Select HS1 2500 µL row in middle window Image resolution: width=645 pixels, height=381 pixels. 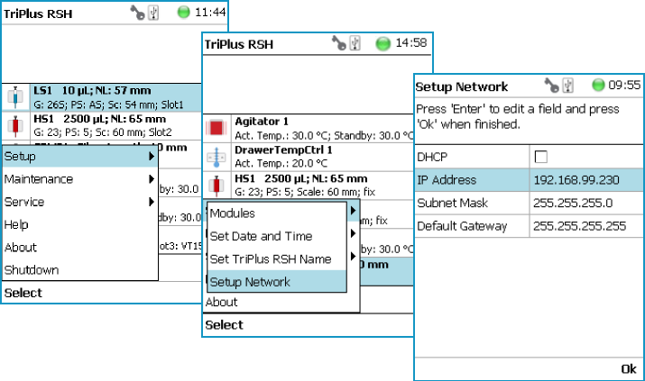coord(309,186)
